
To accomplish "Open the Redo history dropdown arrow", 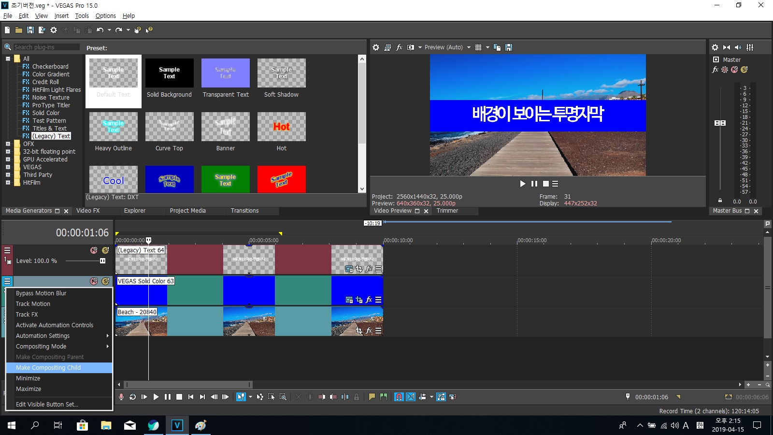I will [x=128, y=30].
